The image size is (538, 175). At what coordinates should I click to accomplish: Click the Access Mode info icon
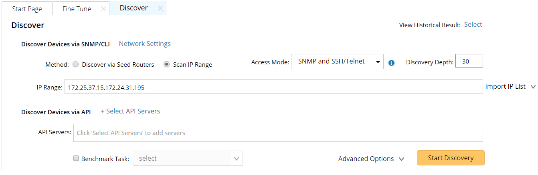pos(392,63)
